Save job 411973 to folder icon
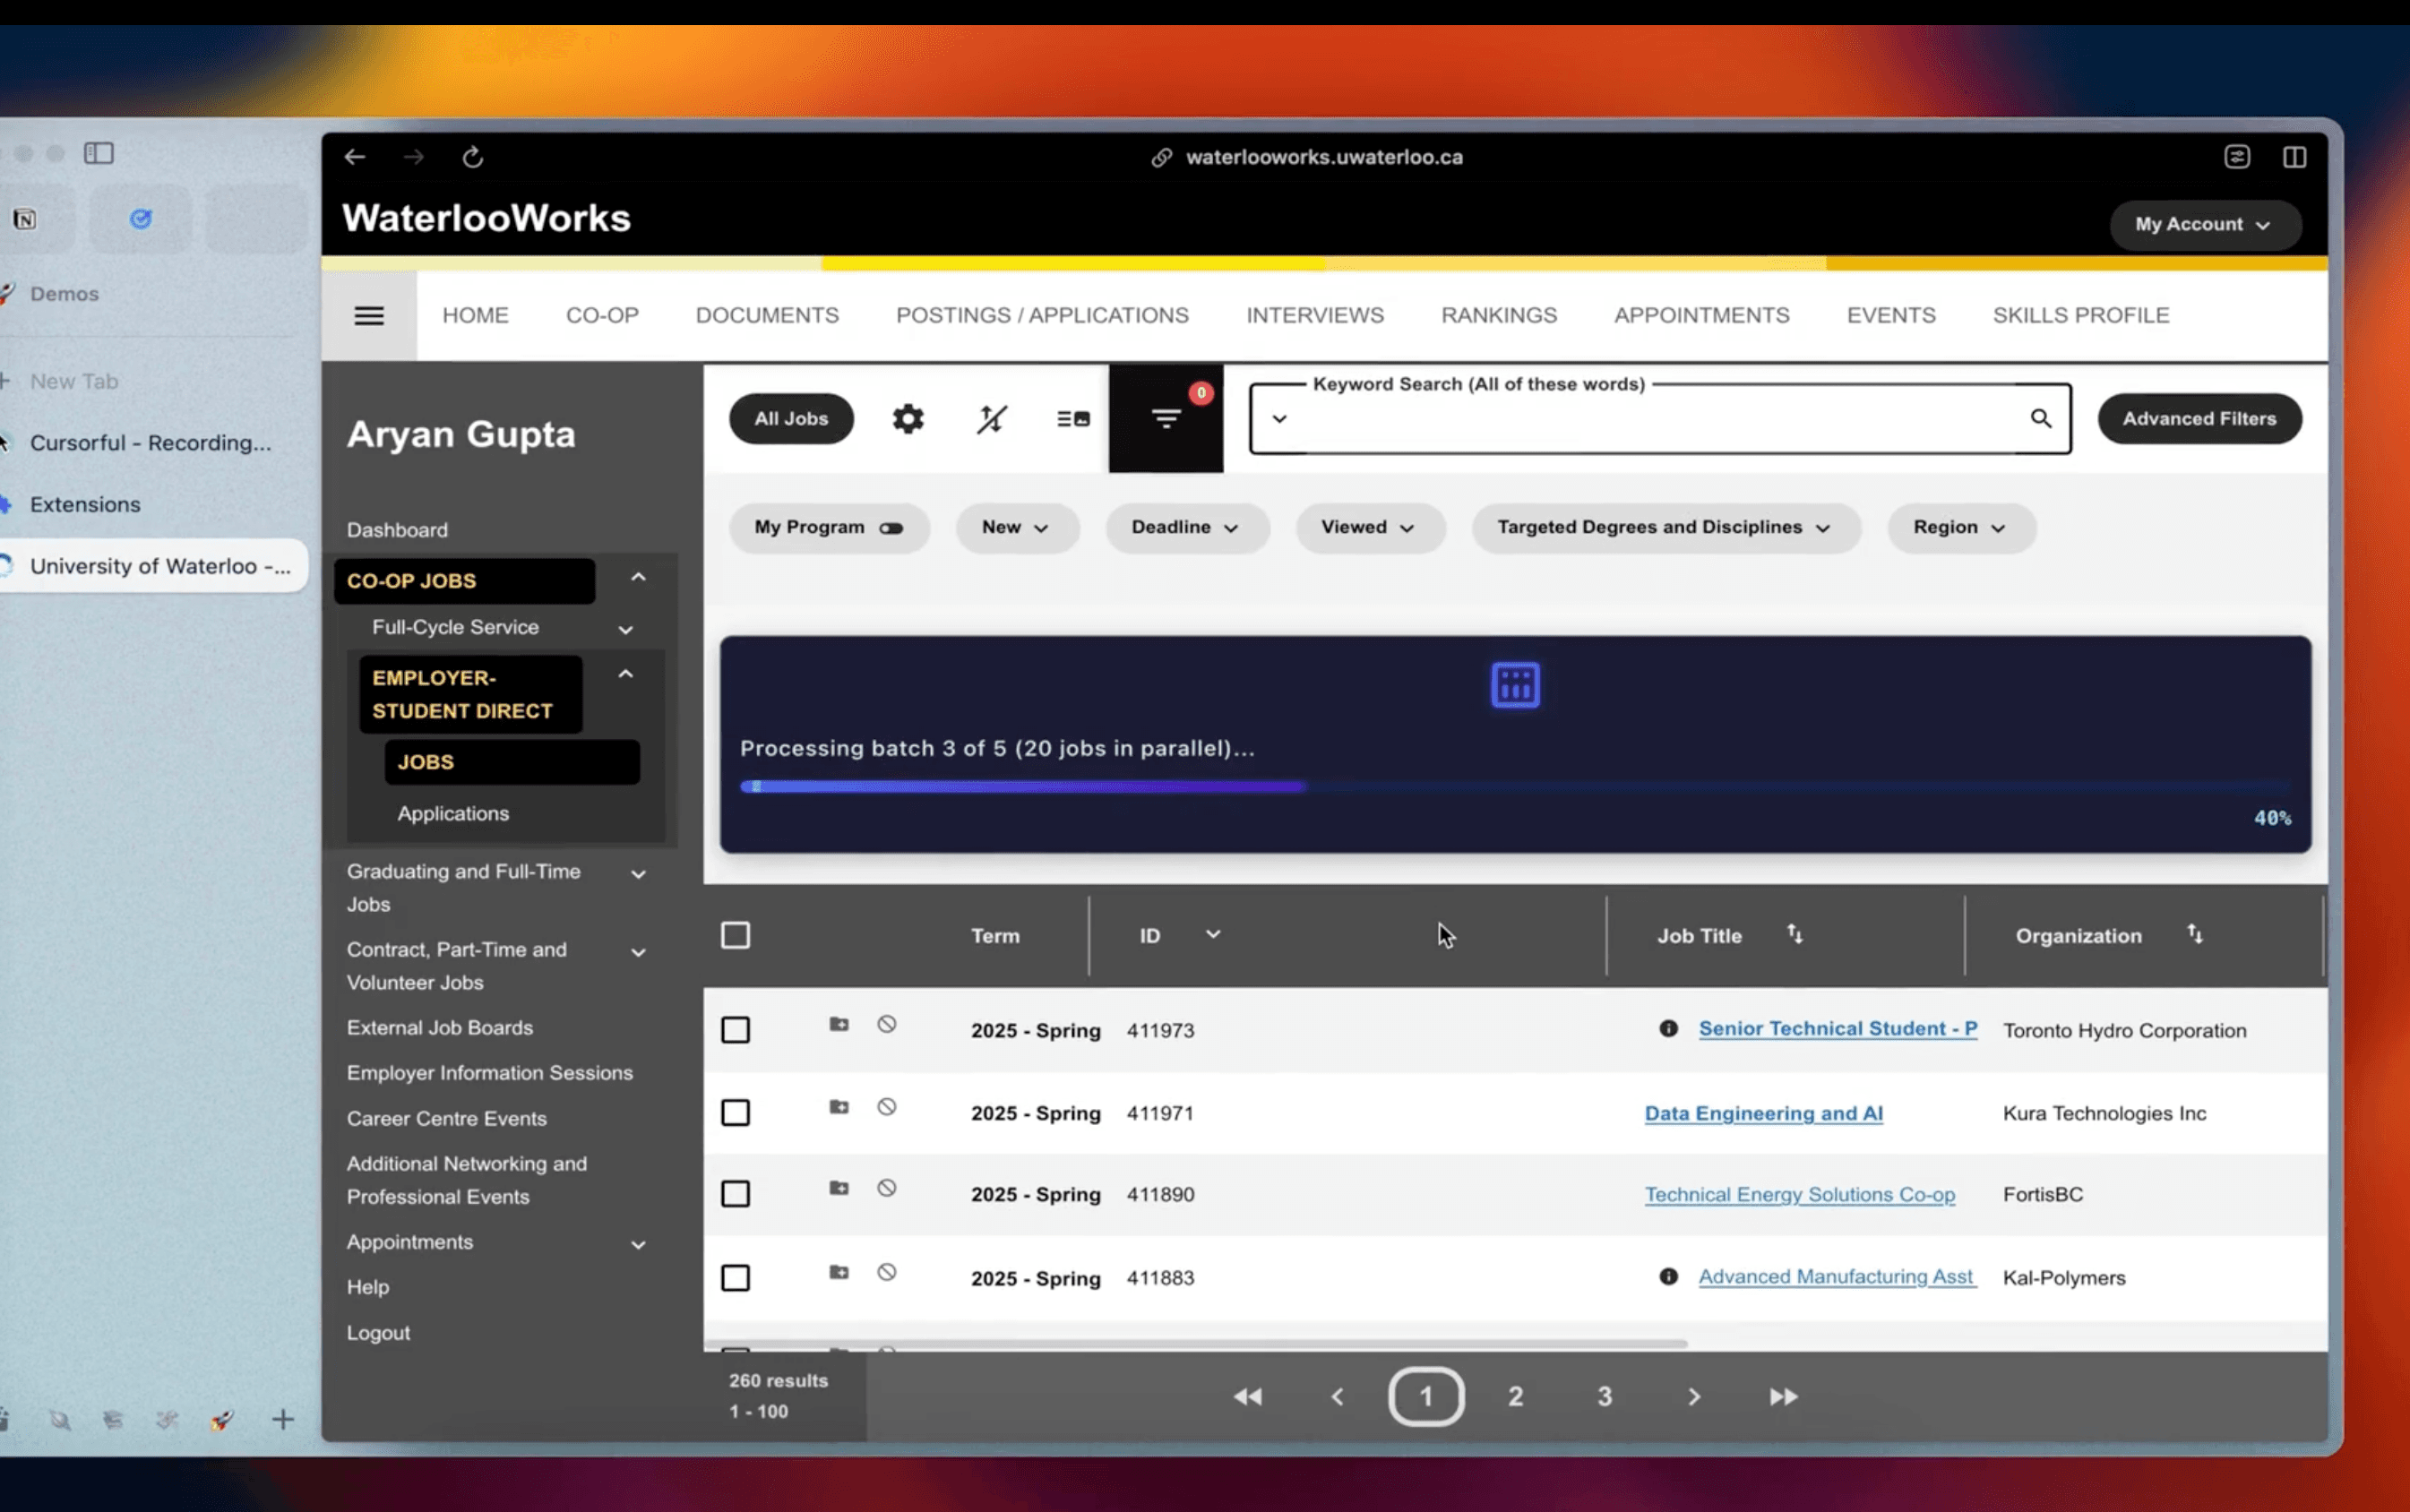 coord(838,1024)
